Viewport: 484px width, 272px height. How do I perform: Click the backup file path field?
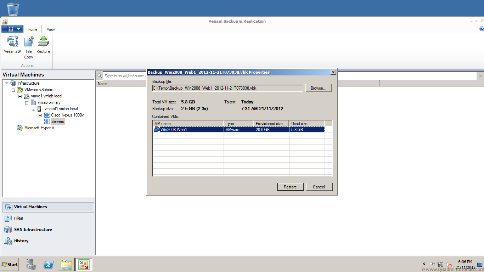pyautogui.click(x=227, y=88)
